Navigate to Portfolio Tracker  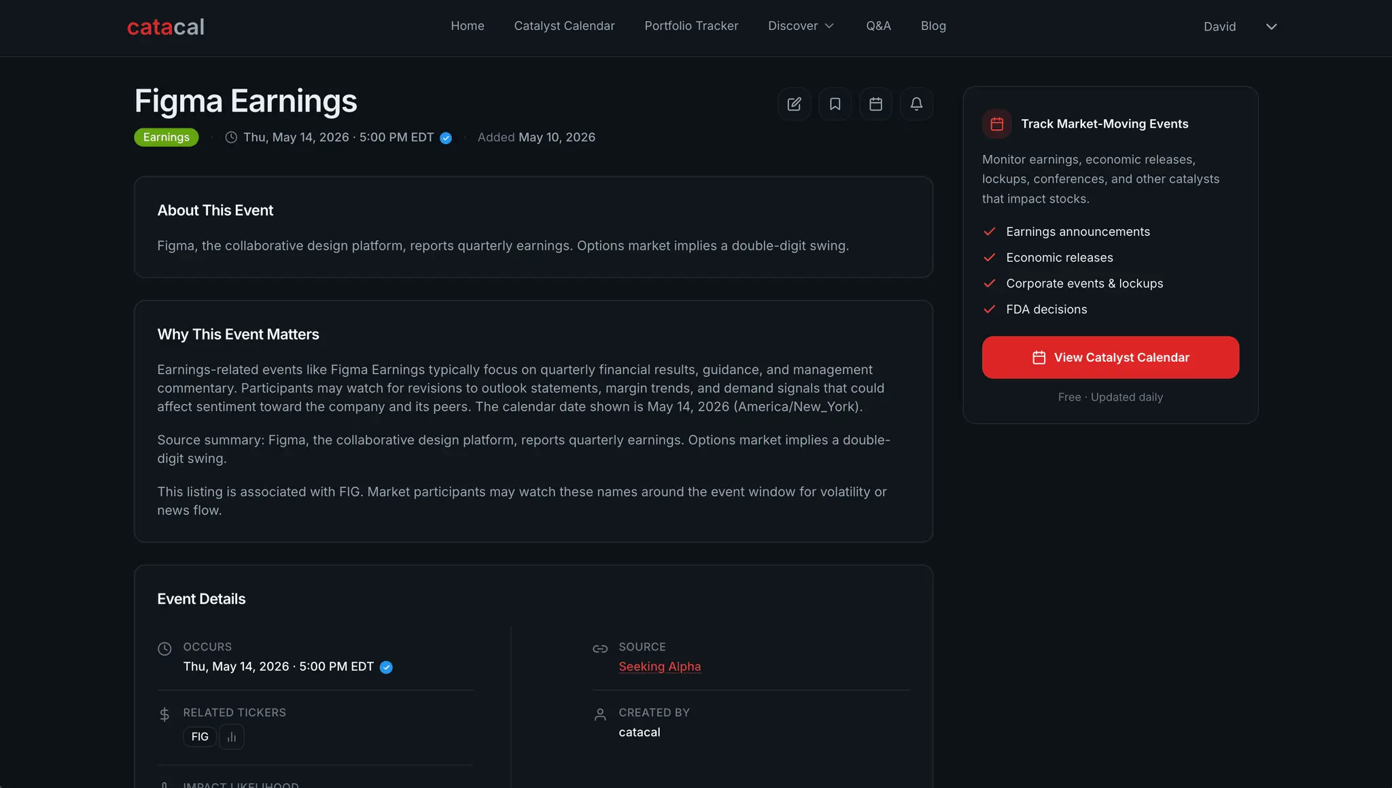[x=691, y=26]
